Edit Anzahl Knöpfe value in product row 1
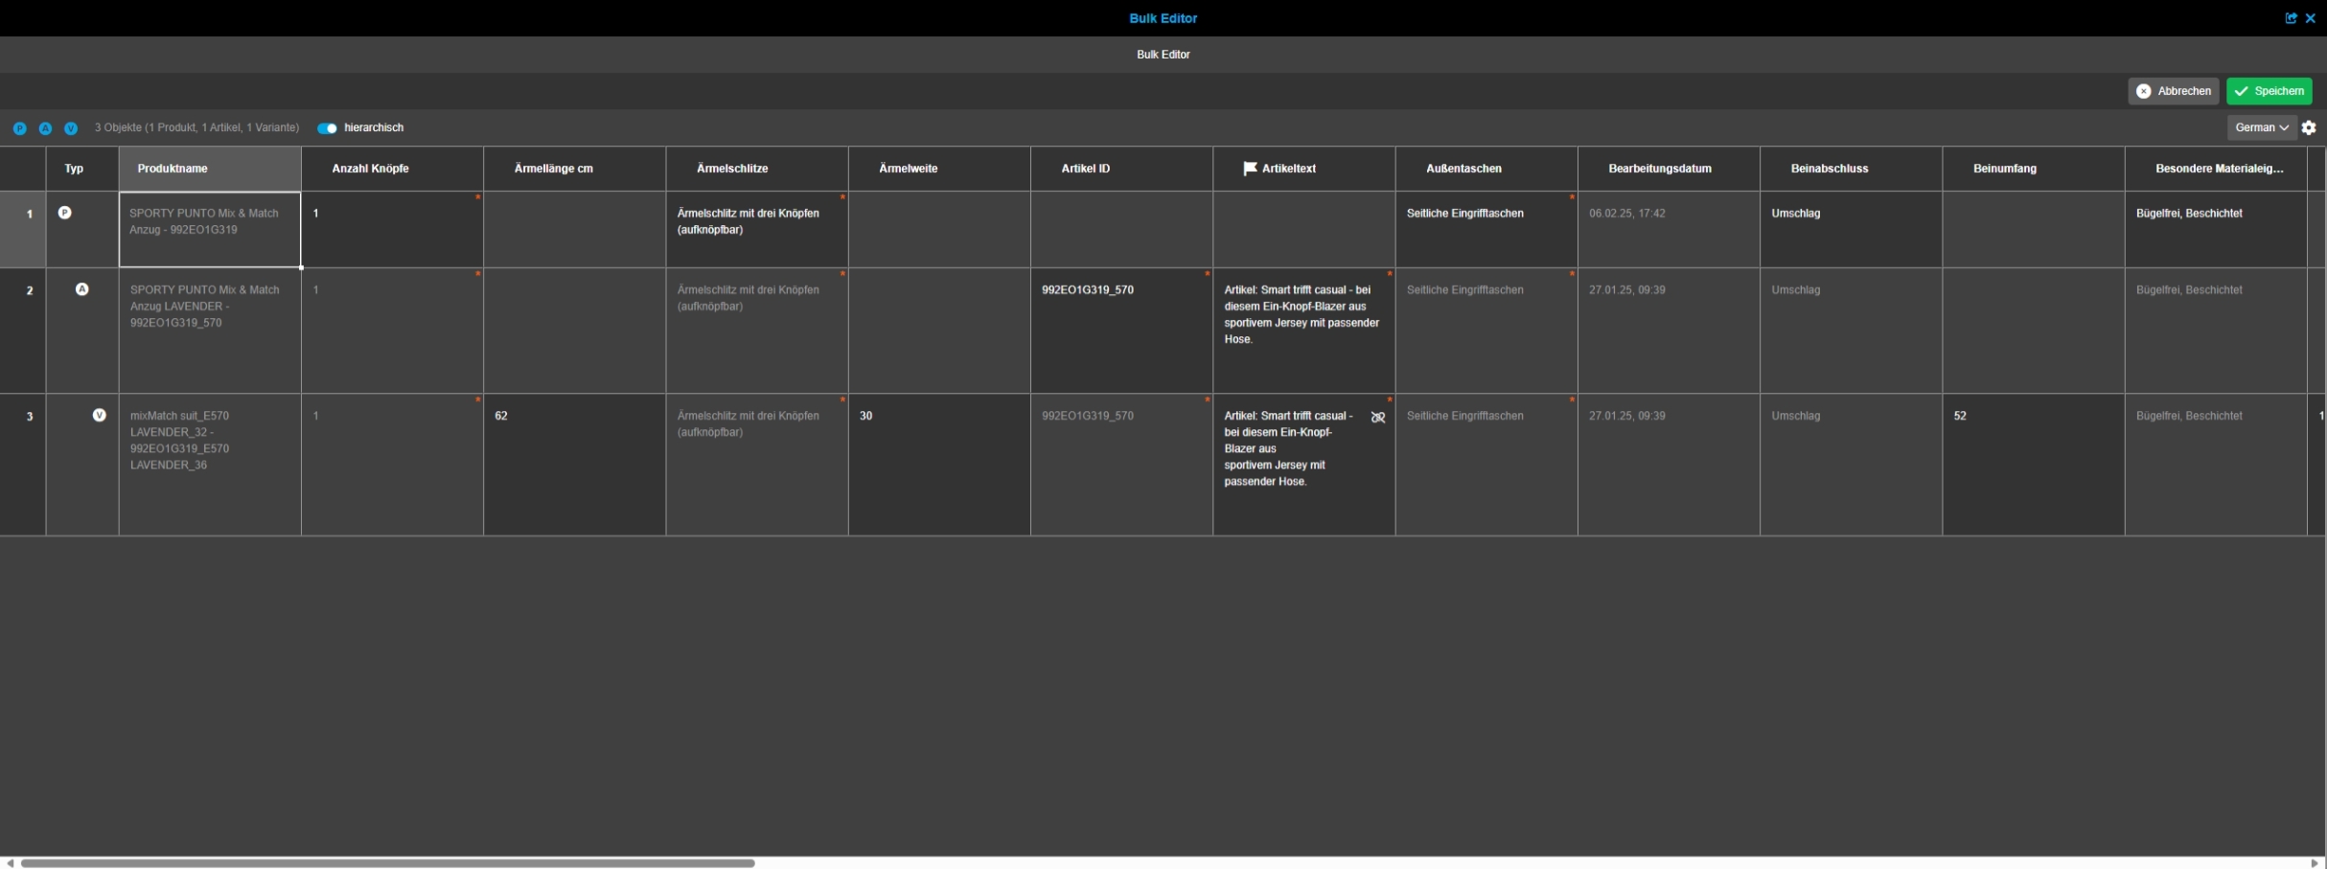Image resolution: width=2327 pixels, height=869 pixels. [392, 229]
